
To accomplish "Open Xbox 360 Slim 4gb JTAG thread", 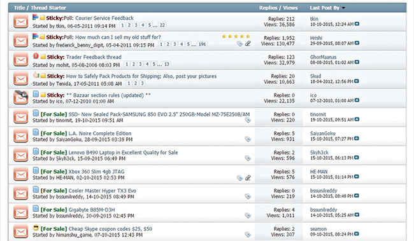I will 96,172.
